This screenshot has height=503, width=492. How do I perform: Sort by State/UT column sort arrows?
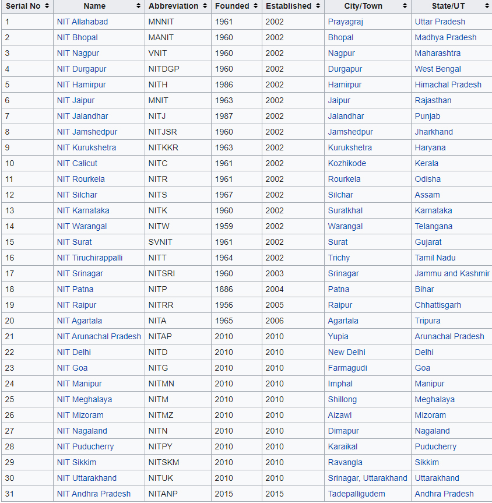tap(487, 6)
